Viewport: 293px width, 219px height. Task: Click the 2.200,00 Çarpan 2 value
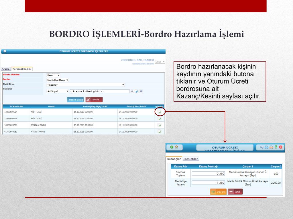click(x=276, y=183)
